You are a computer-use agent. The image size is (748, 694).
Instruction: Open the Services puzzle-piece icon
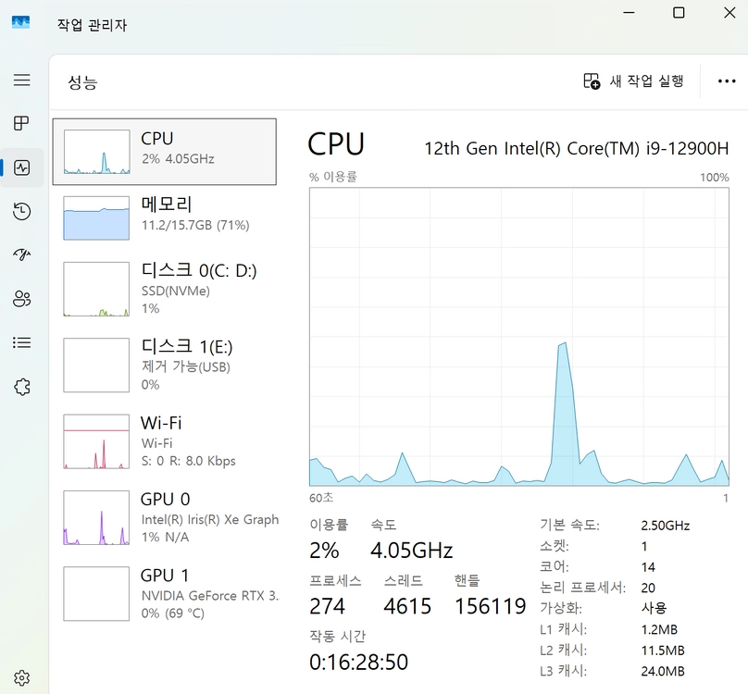point(21,387)
